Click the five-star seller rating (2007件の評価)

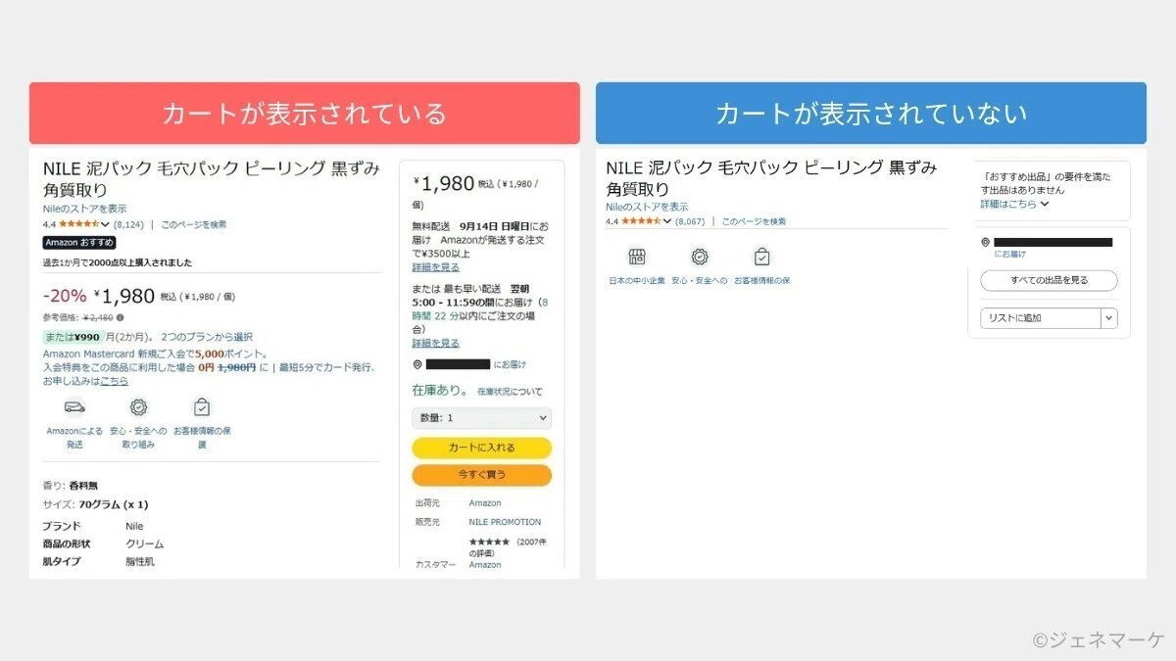pyautogui.click(x=489, y=542)
